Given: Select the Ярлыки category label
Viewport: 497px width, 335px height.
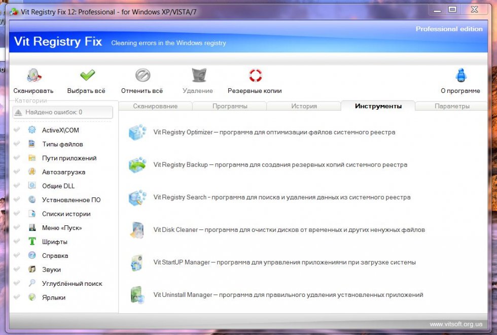Looking at the screenshot, I should click(x=54, y=297).
